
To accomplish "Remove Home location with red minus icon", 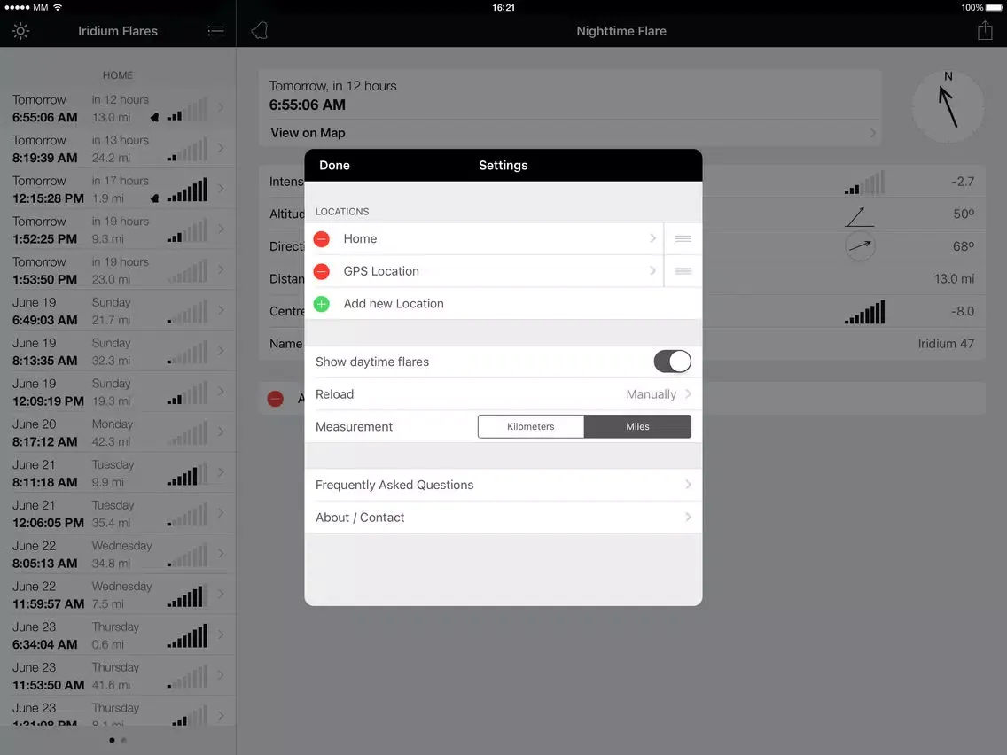I will tap(322, 239).
